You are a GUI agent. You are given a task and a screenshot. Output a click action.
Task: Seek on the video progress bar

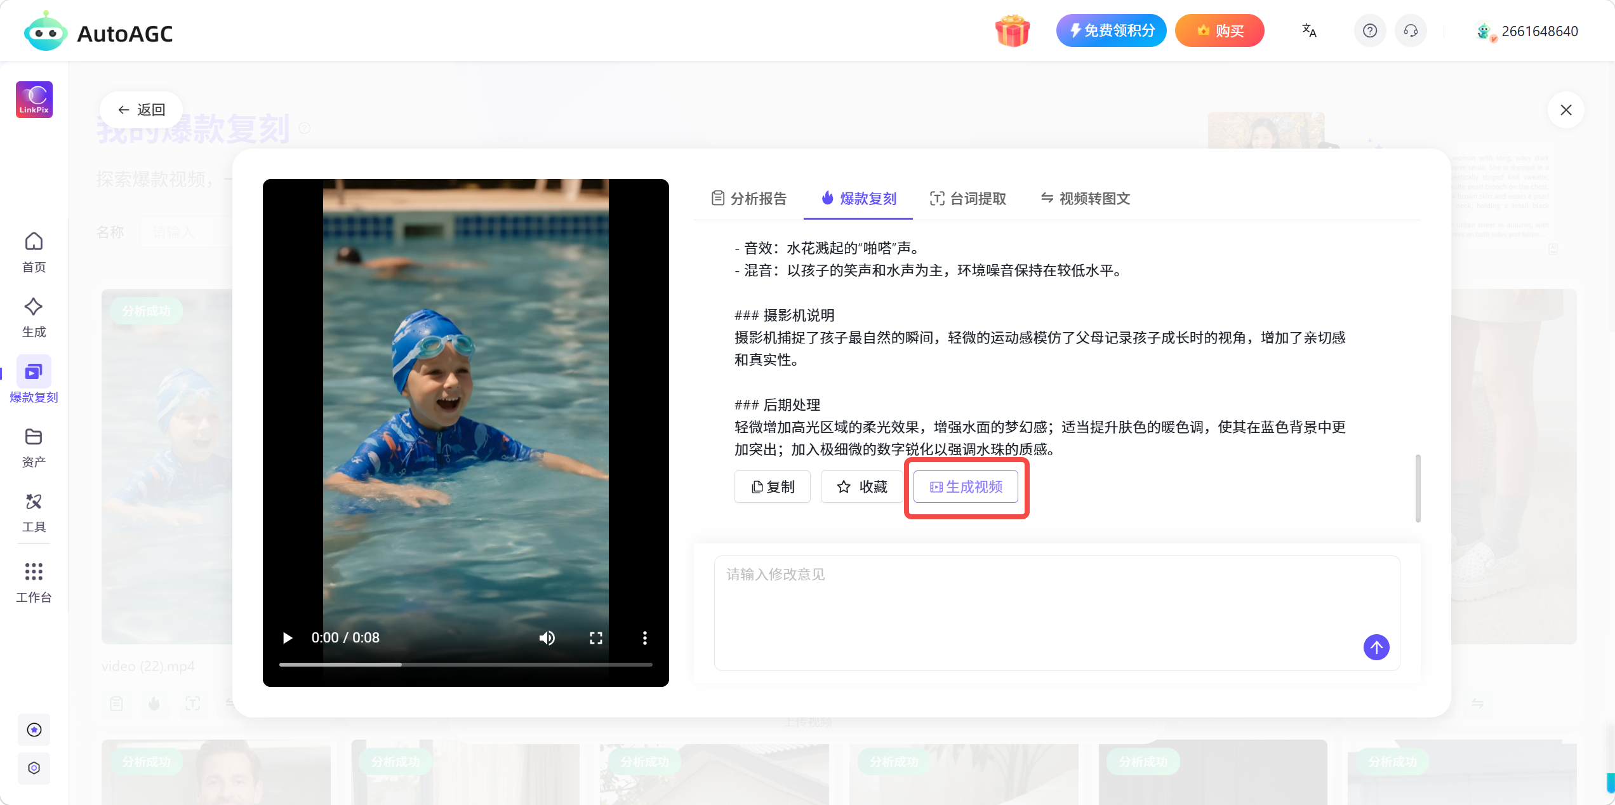(x=466, y=664)
